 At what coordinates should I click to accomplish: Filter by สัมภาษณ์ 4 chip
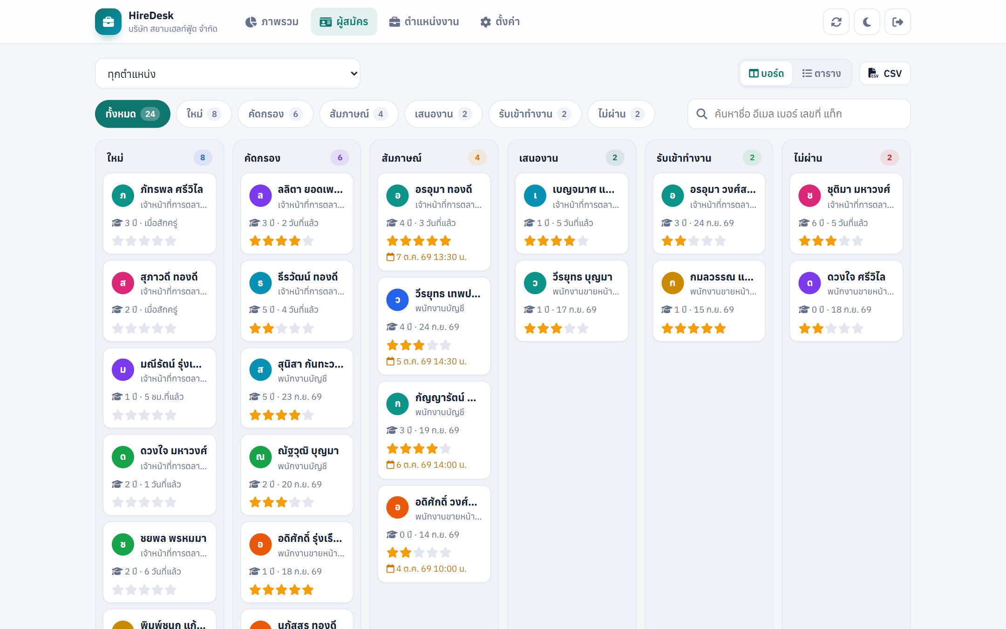pos(359,114)
